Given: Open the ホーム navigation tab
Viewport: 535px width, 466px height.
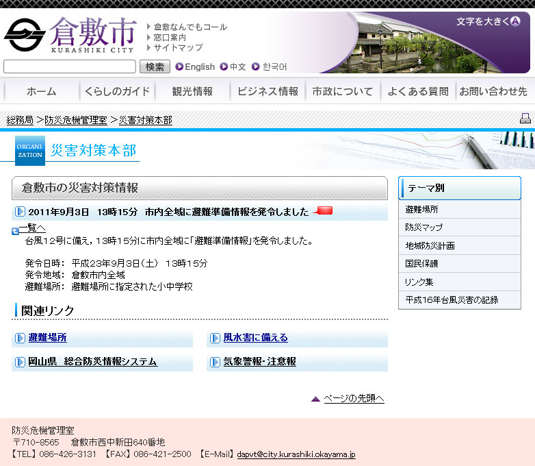Looking at the screenshot, I should [x=41, y=91].
